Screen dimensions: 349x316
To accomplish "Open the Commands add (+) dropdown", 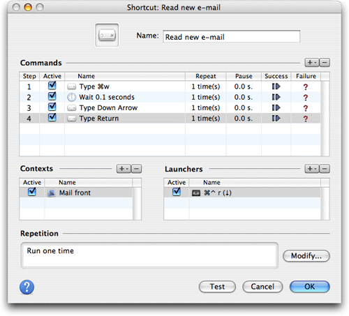I will click(x=312, y=63).
